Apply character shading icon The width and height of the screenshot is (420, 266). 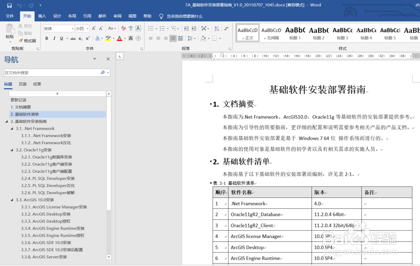(131, 38)
